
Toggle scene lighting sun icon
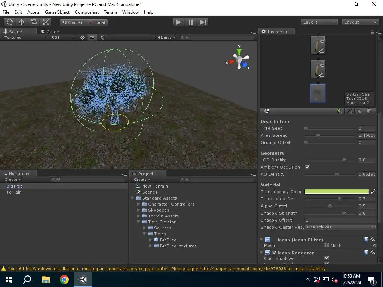(x=82, y=38)
